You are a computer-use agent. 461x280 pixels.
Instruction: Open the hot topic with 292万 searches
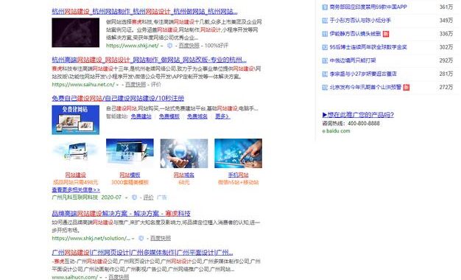click(x=353, y=60)
